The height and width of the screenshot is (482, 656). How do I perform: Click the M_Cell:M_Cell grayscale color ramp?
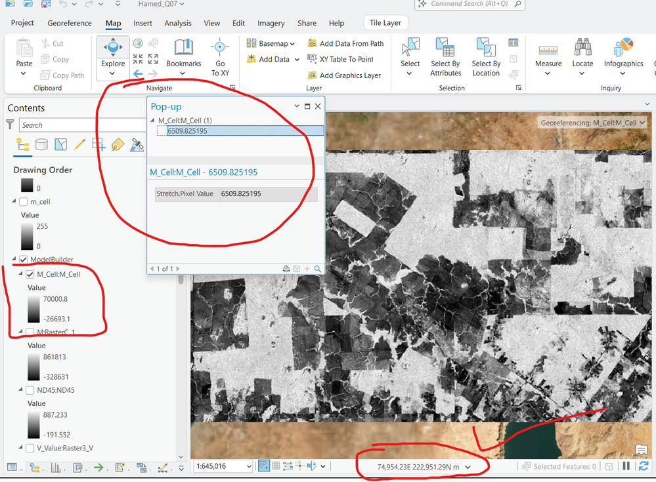pyautogui.click(x=33, y=309)
